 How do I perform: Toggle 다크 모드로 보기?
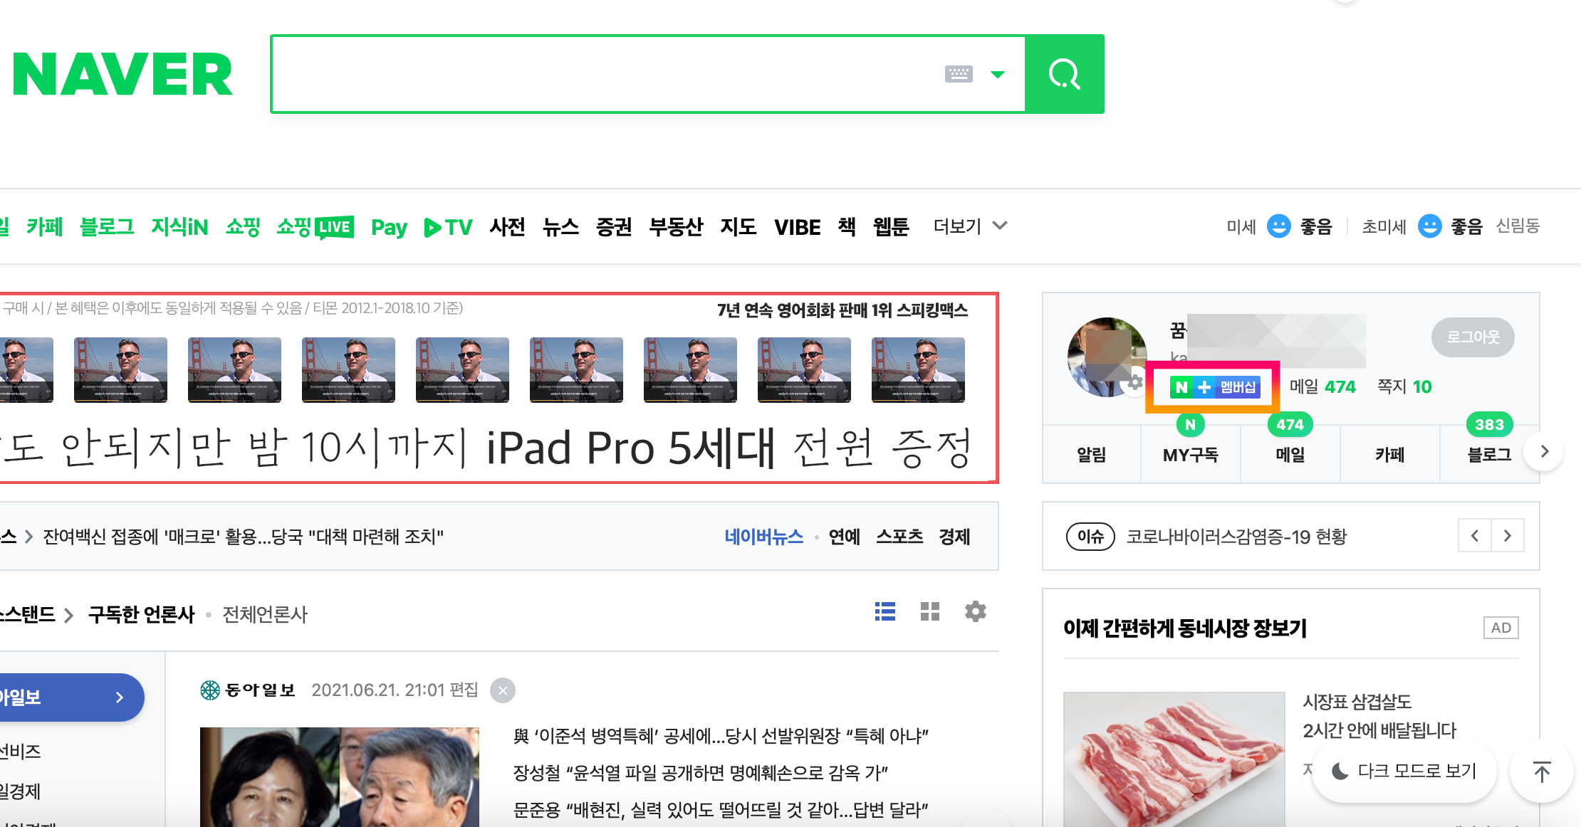[1404, 771]
